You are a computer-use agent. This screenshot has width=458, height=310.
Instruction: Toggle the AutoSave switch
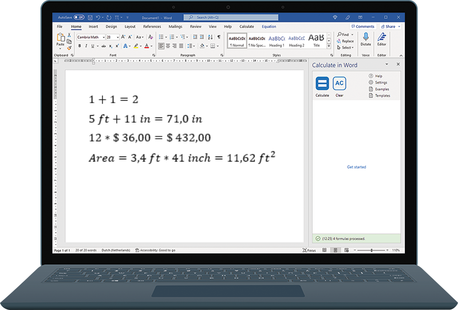(79, 17)
